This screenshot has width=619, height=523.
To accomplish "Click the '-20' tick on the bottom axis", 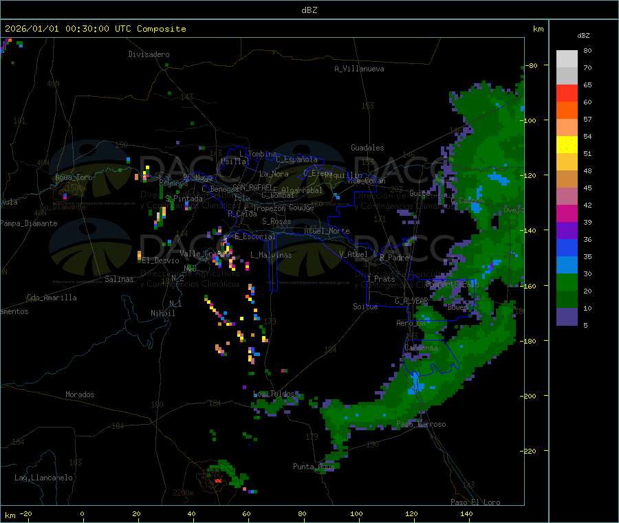I will point(25,514).
